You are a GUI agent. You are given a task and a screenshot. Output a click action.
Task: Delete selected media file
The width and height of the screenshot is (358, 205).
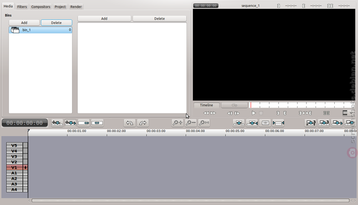[159, 18]
